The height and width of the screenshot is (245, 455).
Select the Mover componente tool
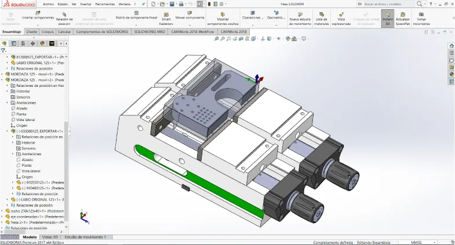[190, 14]
